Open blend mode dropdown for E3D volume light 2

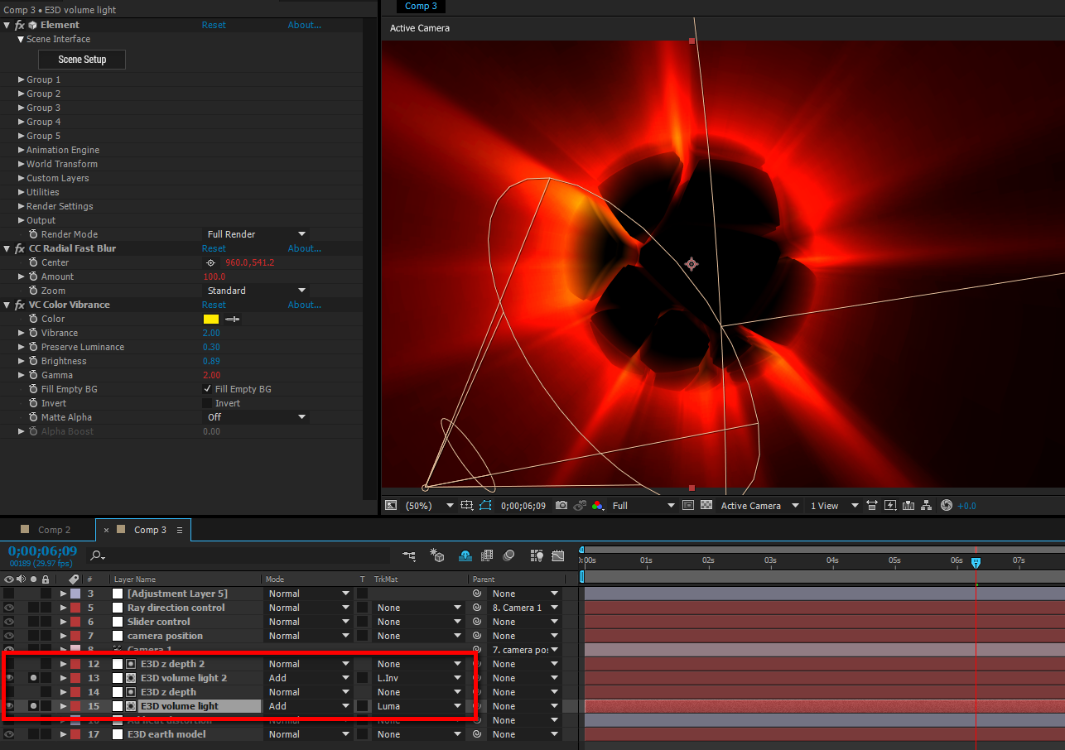pos(309,678)
